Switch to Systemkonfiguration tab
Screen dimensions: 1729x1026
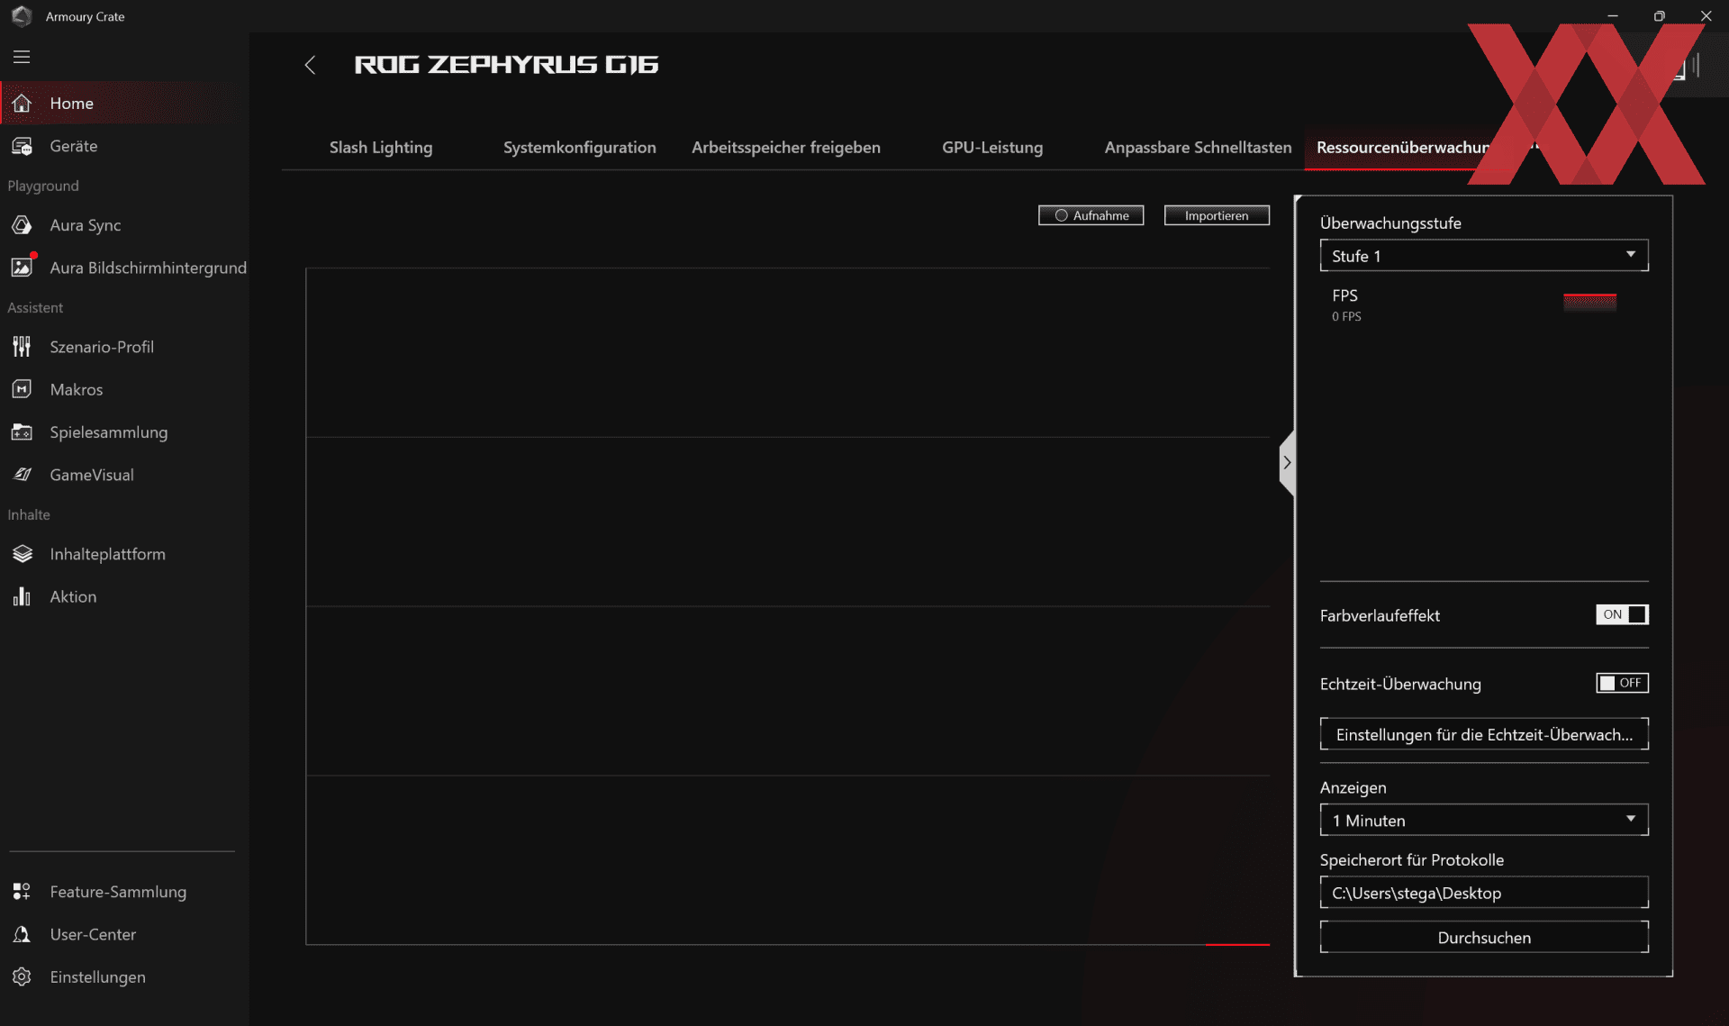(579, 148)
